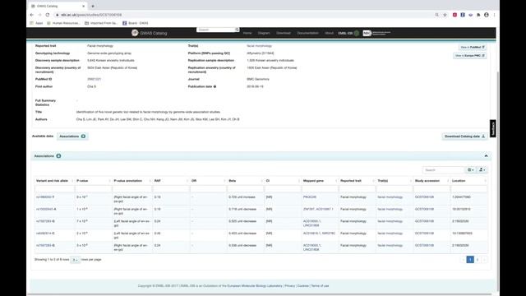Click the zoom magnifier icon in address bar
The image size is (526, 296).
click(x=436, y=15)
